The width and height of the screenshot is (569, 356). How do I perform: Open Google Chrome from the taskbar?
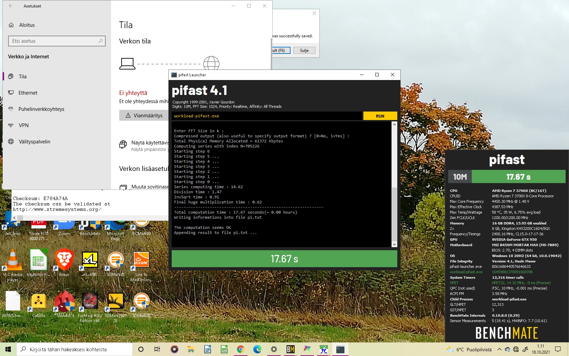tap(240, 349)
